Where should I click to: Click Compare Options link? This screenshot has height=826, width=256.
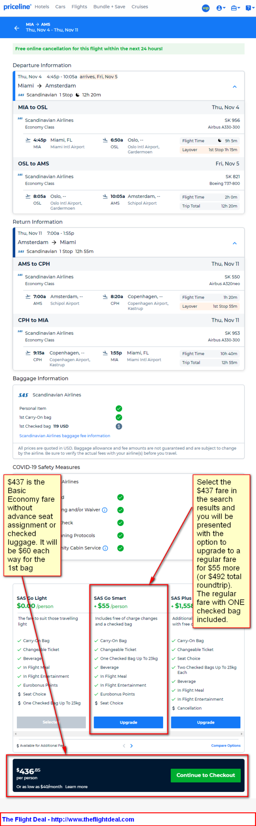(x=226, y=746)
